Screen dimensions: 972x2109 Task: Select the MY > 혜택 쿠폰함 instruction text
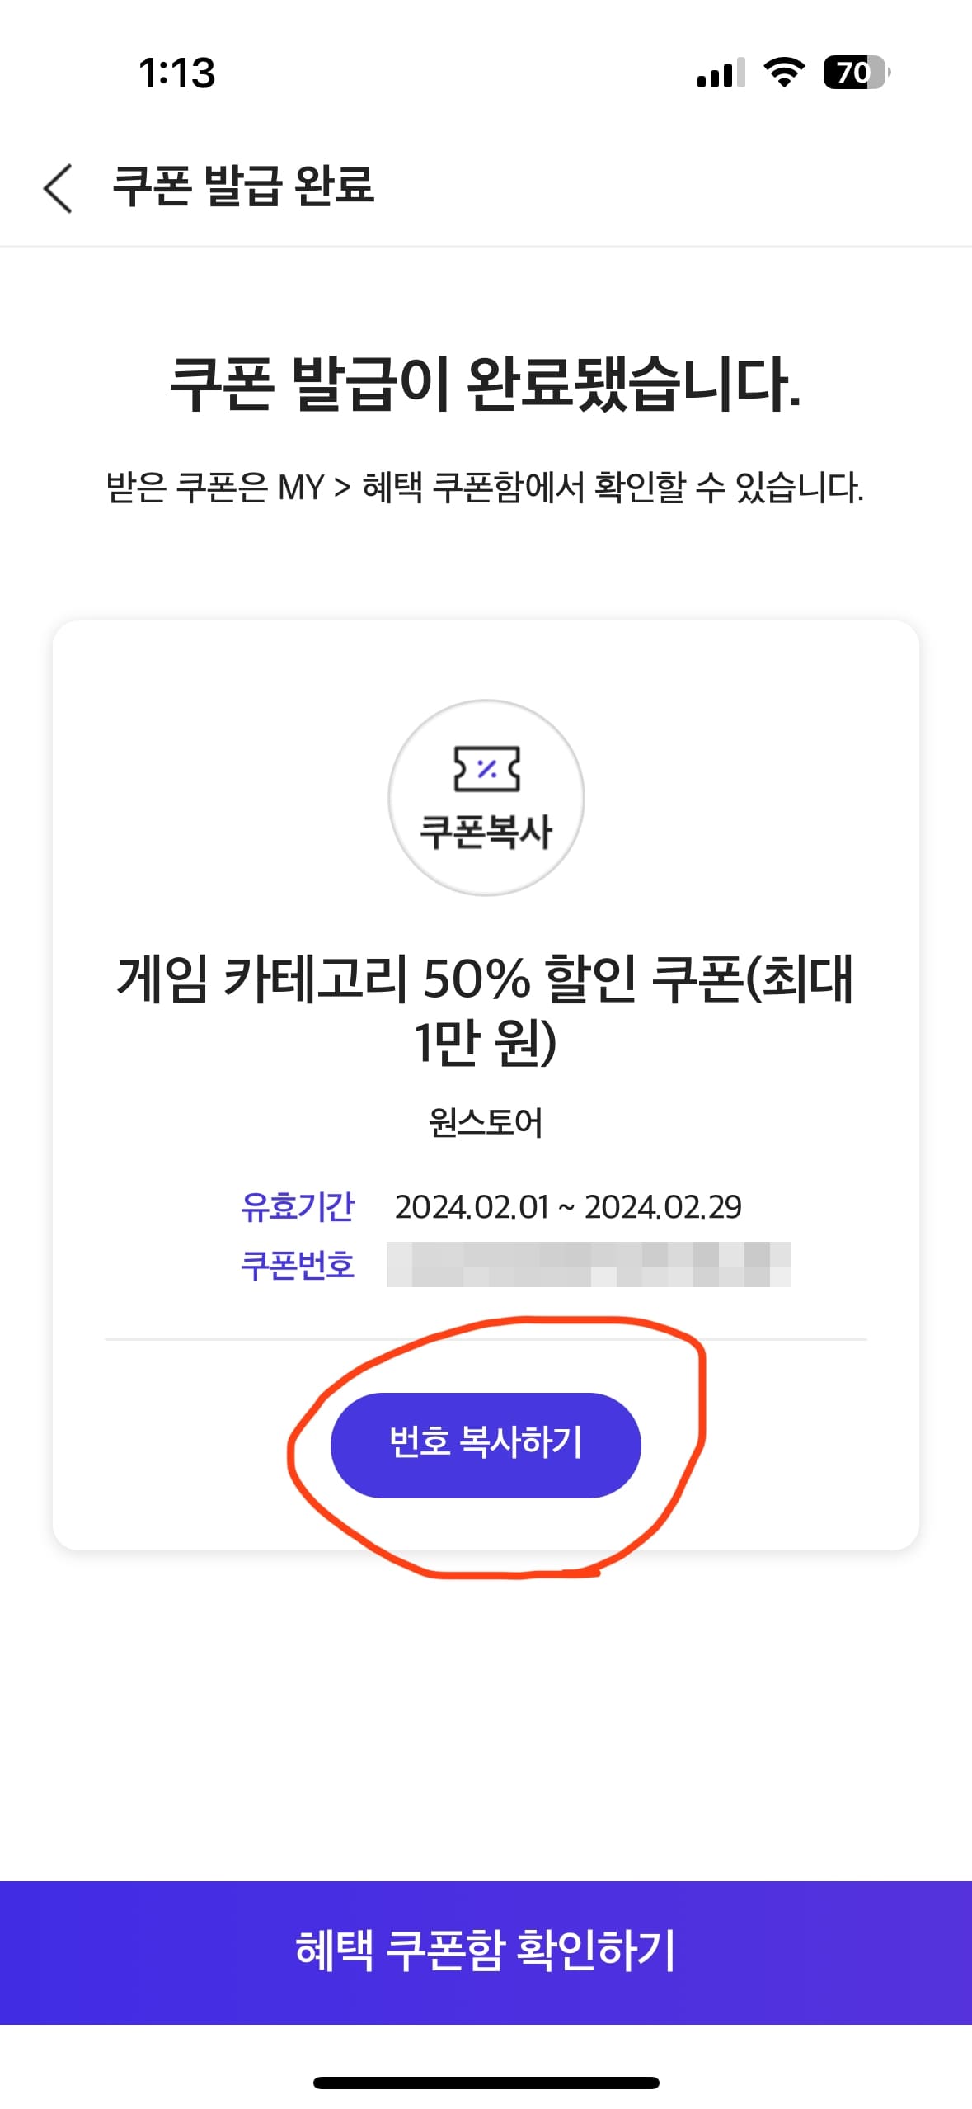pos(486,487)
